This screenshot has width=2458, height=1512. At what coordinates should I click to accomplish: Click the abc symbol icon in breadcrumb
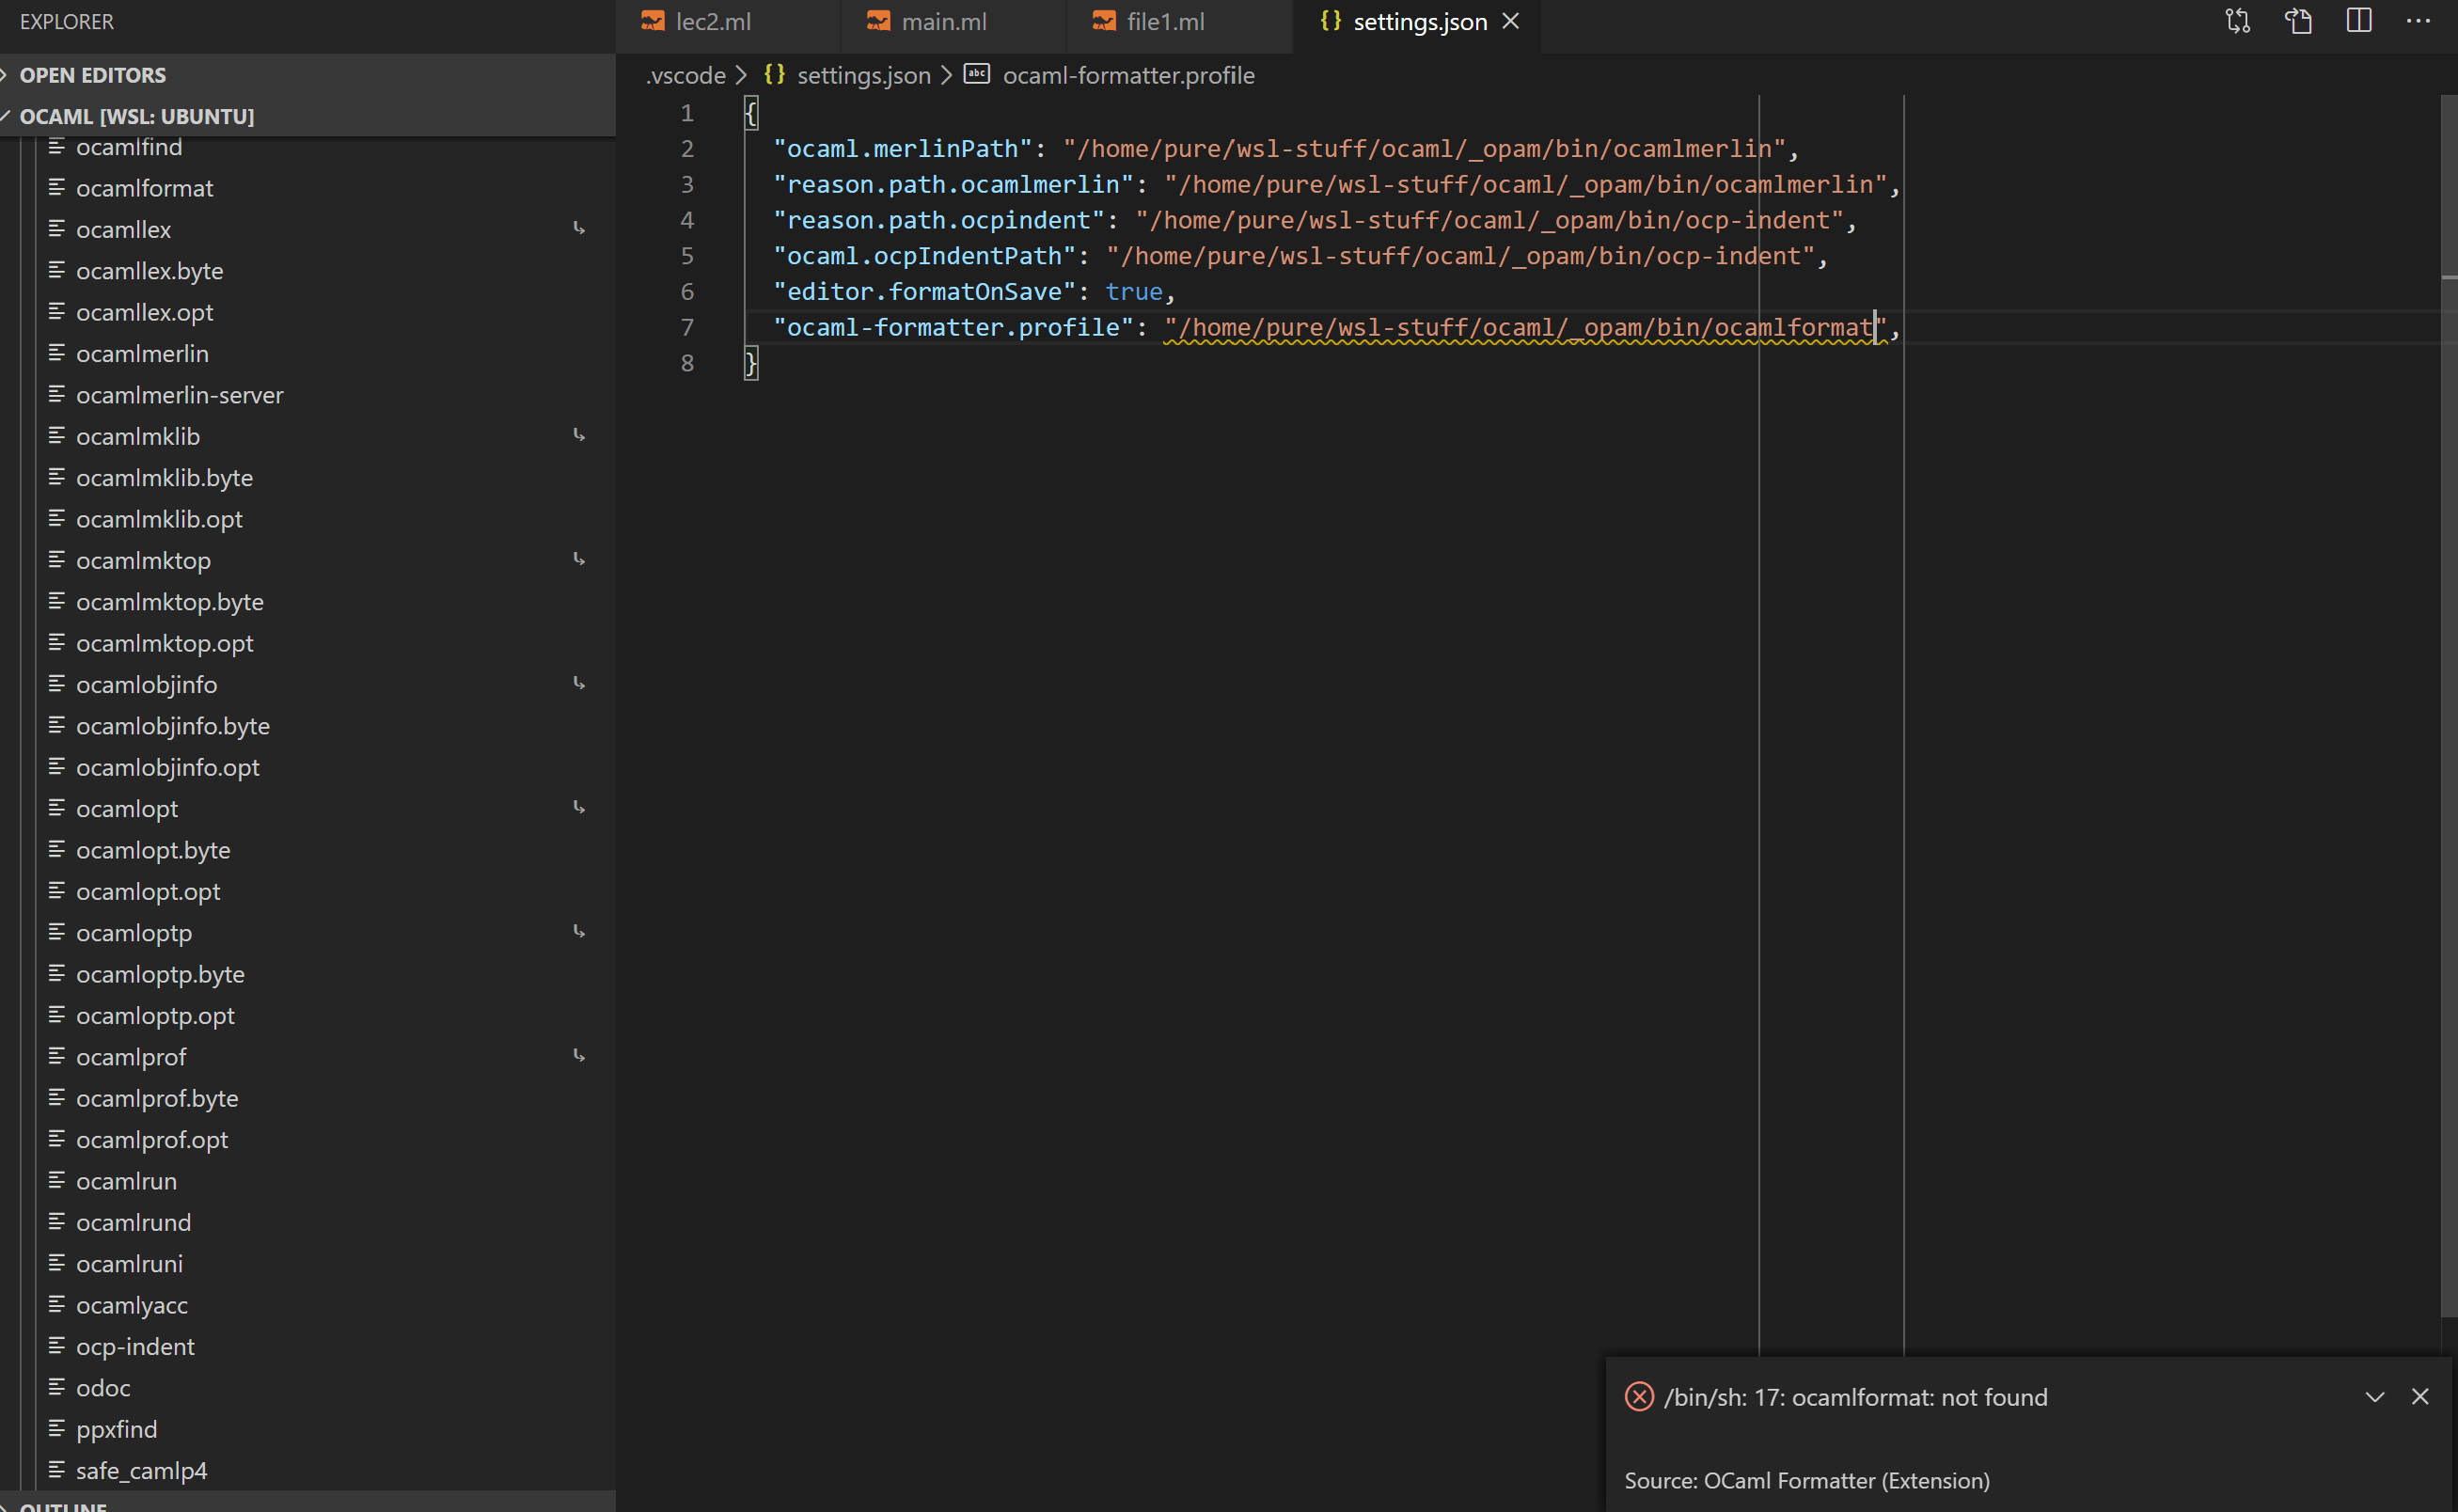pyautogui.click(x=976, y=74)
